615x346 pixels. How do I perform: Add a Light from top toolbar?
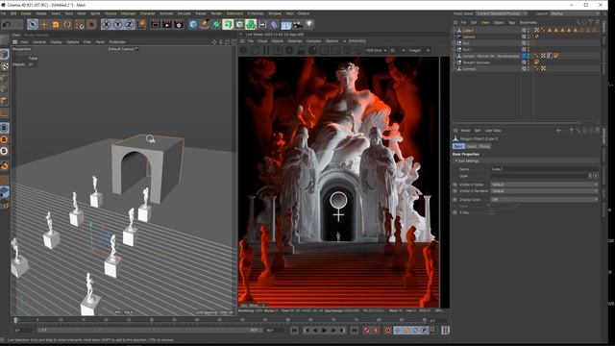point(309,25)
